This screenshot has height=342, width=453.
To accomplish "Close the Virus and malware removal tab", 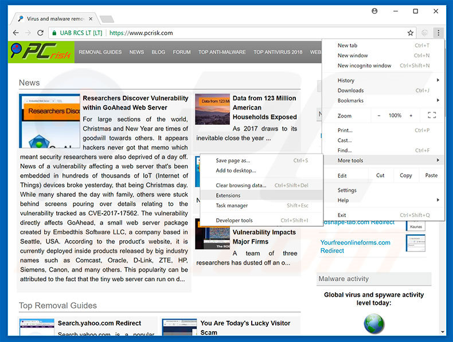I will pyautogui.click(x=93, y=18).
